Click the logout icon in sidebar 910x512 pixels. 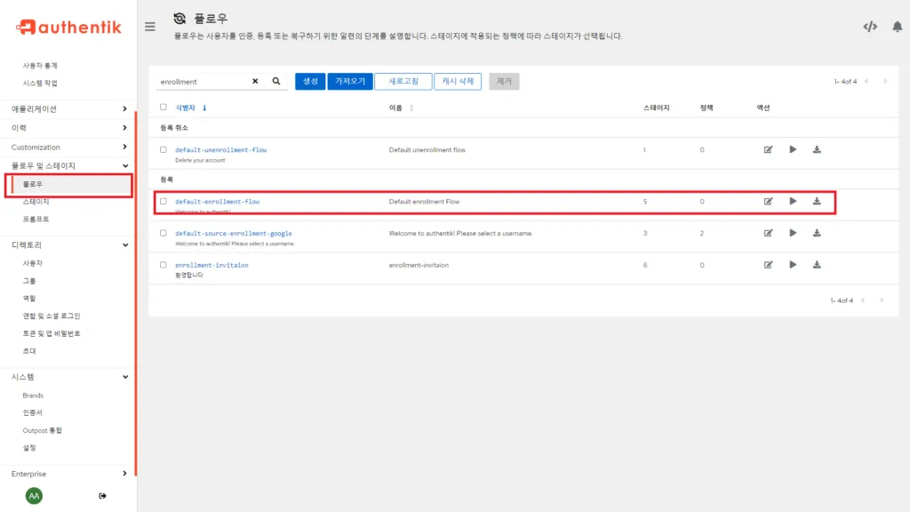pos(102,495)
